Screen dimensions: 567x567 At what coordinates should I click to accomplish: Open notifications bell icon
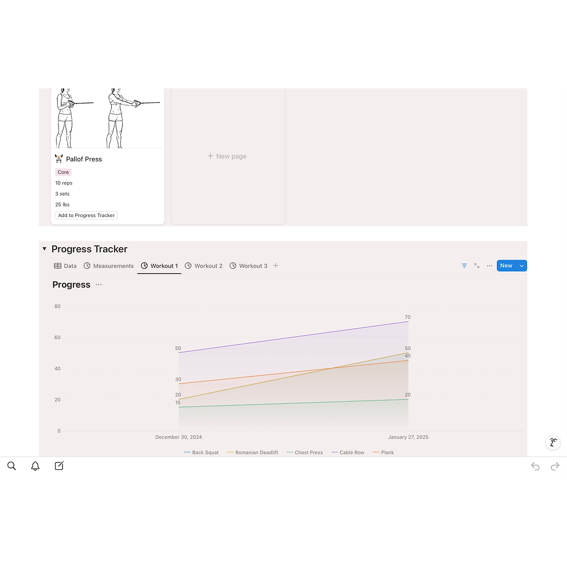click(x=35, y=466)
